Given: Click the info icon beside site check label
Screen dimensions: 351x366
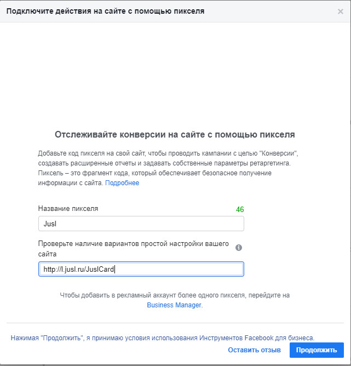Looking at the screenshot, I should 239,248.
